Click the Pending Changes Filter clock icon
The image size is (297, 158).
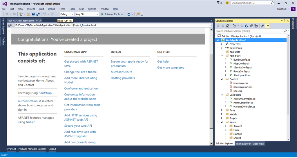pos(235,26)
